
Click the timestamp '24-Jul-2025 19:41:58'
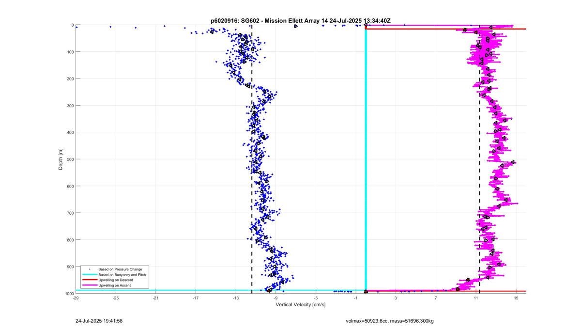click(99, 321)
